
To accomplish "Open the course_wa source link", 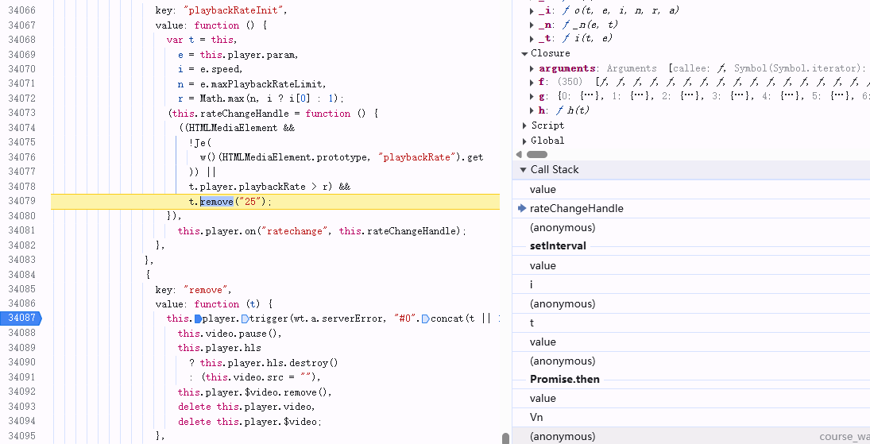I will (x=844, y=437).
